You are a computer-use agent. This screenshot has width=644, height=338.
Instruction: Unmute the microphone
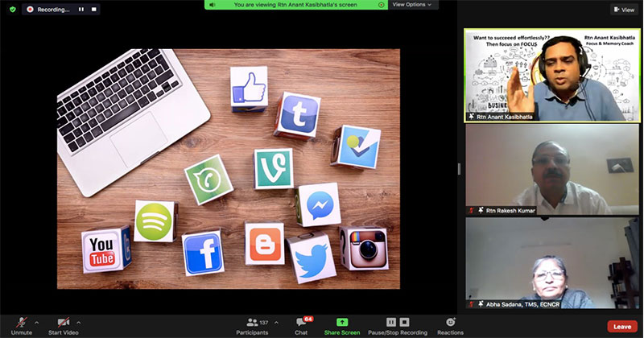22,323
